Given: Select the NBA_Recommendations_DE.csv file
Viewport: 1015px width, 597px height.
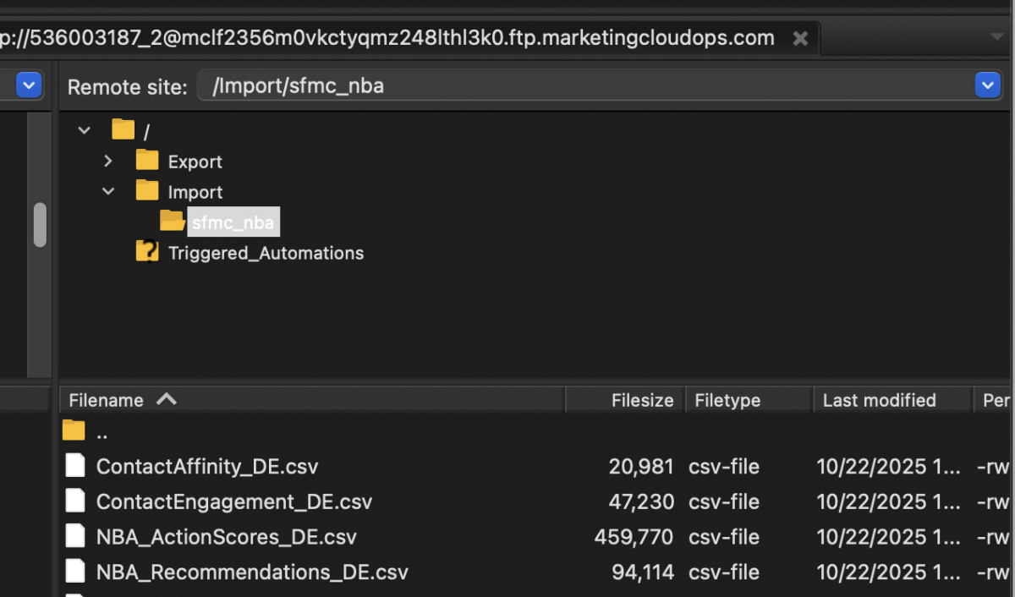Looking at the screenshot, I should coord(254,572).
